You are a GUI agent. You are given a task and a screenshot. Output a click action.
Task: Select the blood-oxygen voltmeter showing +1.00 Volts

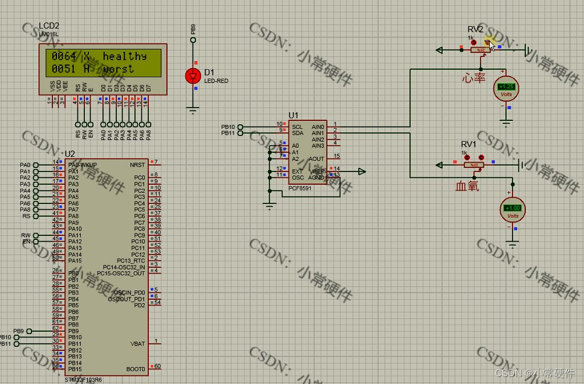(511, 210)
